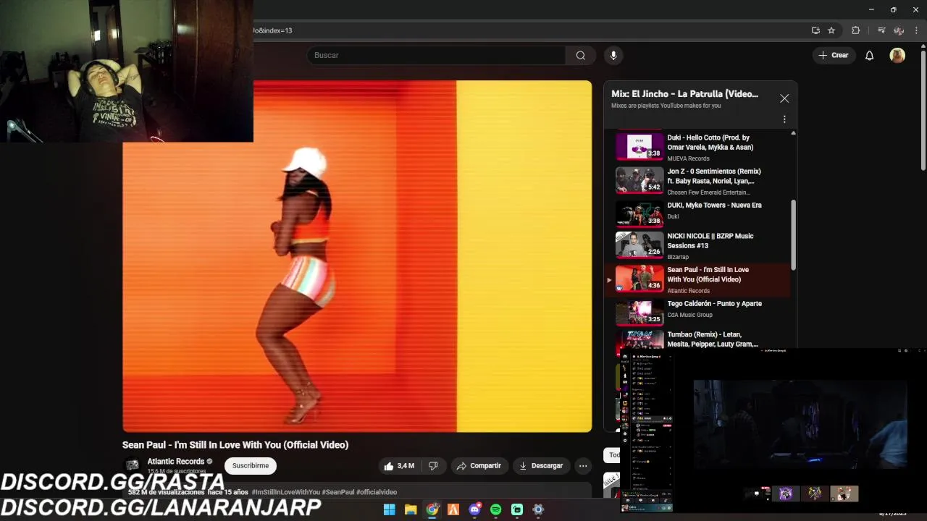Dislike the video with thumbs down
This screenshot has height=521, width=927.
point(433,466)
